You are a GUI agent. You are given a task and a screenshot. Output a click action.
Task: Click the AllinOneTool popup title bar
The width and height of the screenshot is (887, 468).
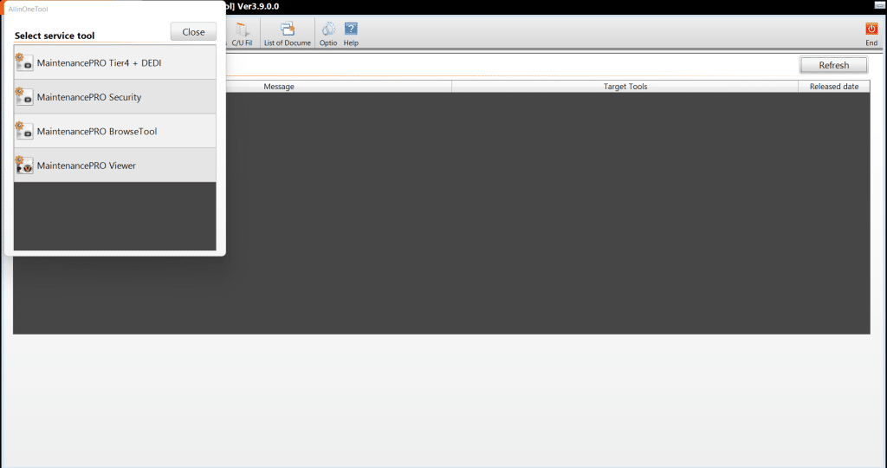(x=115, y=9)
